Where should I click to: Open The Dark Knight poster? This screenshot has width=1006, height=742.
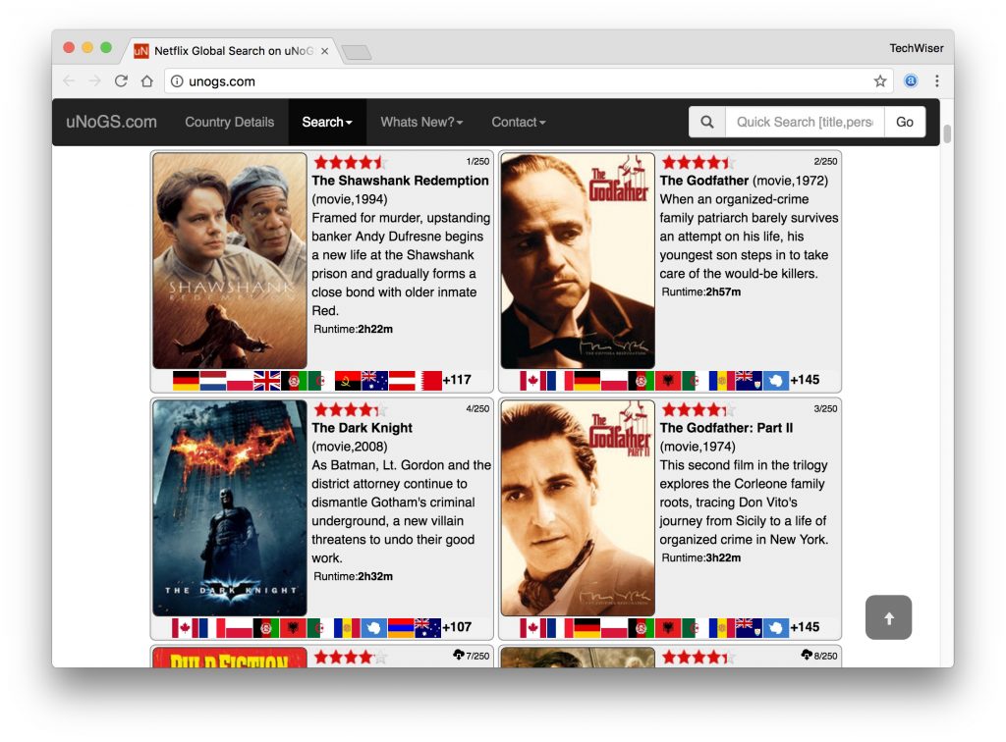click(x=230, y=507)
